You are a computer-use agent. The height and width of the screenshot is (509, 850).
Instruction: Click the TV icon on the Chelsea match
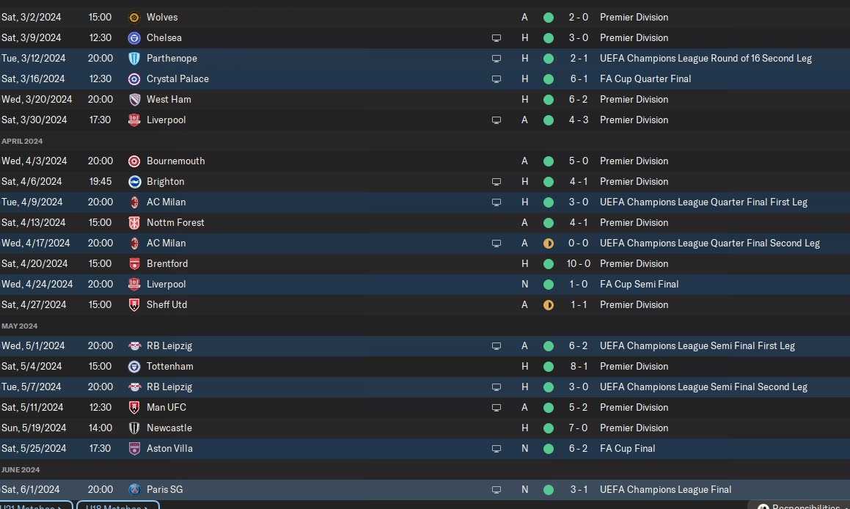[497, 37]
